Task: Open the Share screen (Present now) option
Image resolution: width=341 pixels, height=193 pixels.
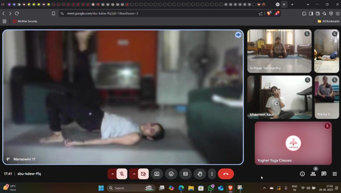Action: click(157, 174)
